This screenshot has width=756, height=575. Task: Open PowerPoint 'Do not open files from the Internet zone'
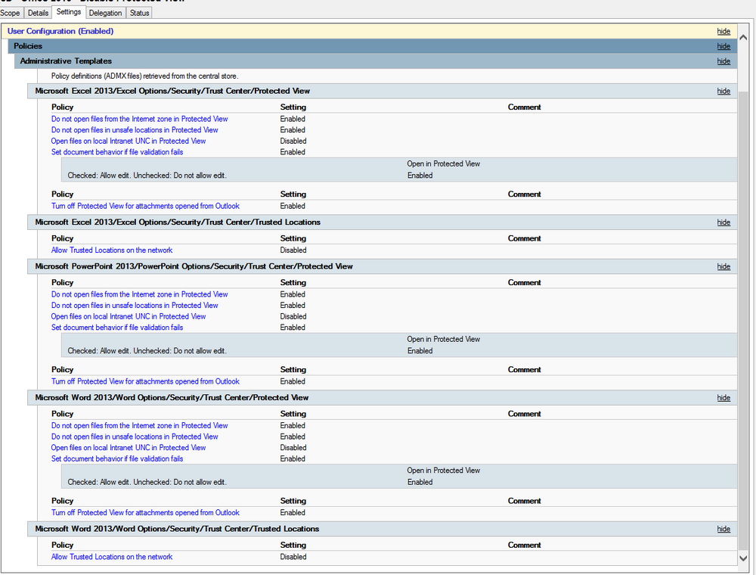point(139,294)
